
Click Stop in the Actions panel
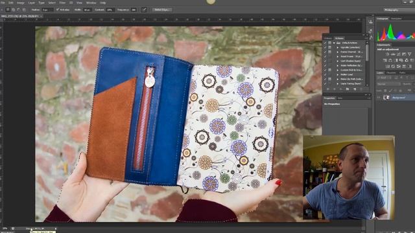328,89
